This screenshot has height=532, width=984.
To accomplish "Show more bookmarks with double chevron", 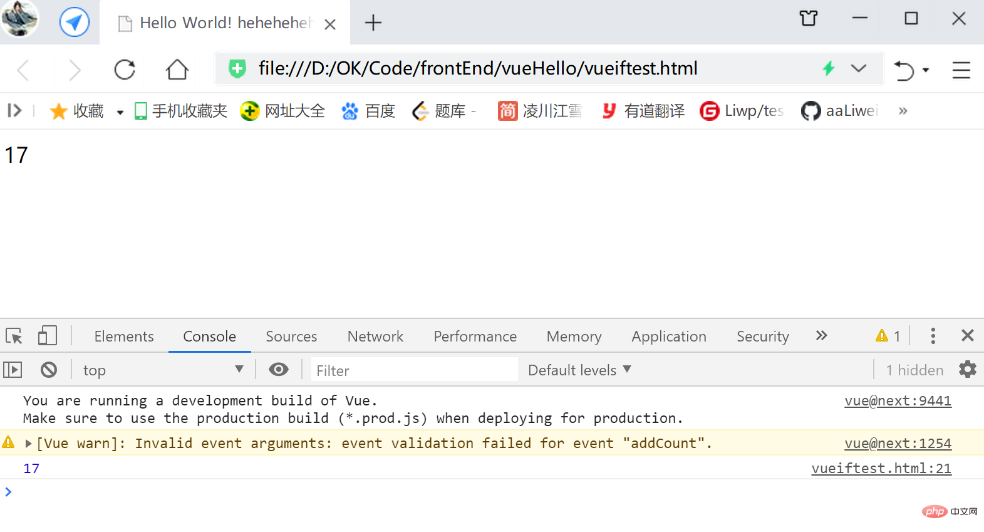I will (x=903, y=111).
